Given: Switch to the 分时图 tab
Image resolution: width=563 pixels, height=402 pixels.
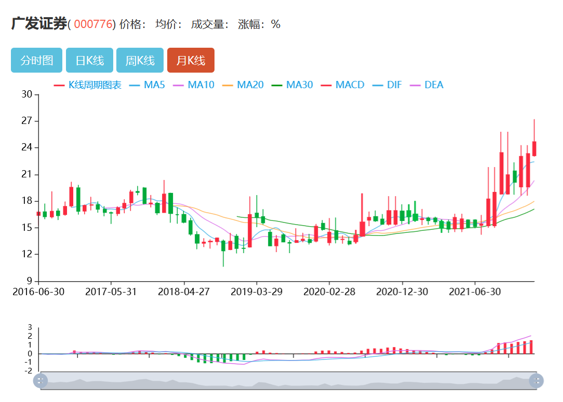Looking at the screenshot, I should tap(36, 60).
